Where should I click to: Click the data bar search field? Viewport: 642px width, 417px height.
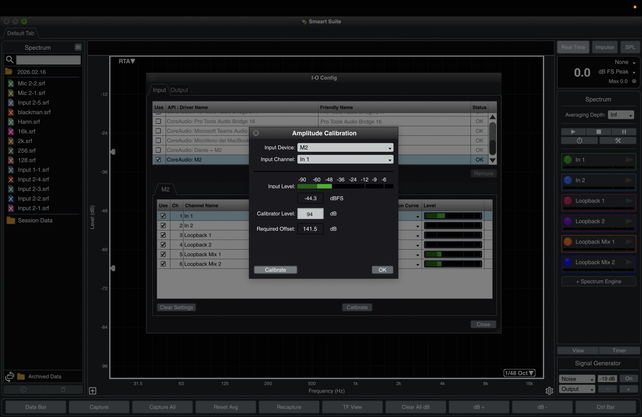[x=48, y=60]
